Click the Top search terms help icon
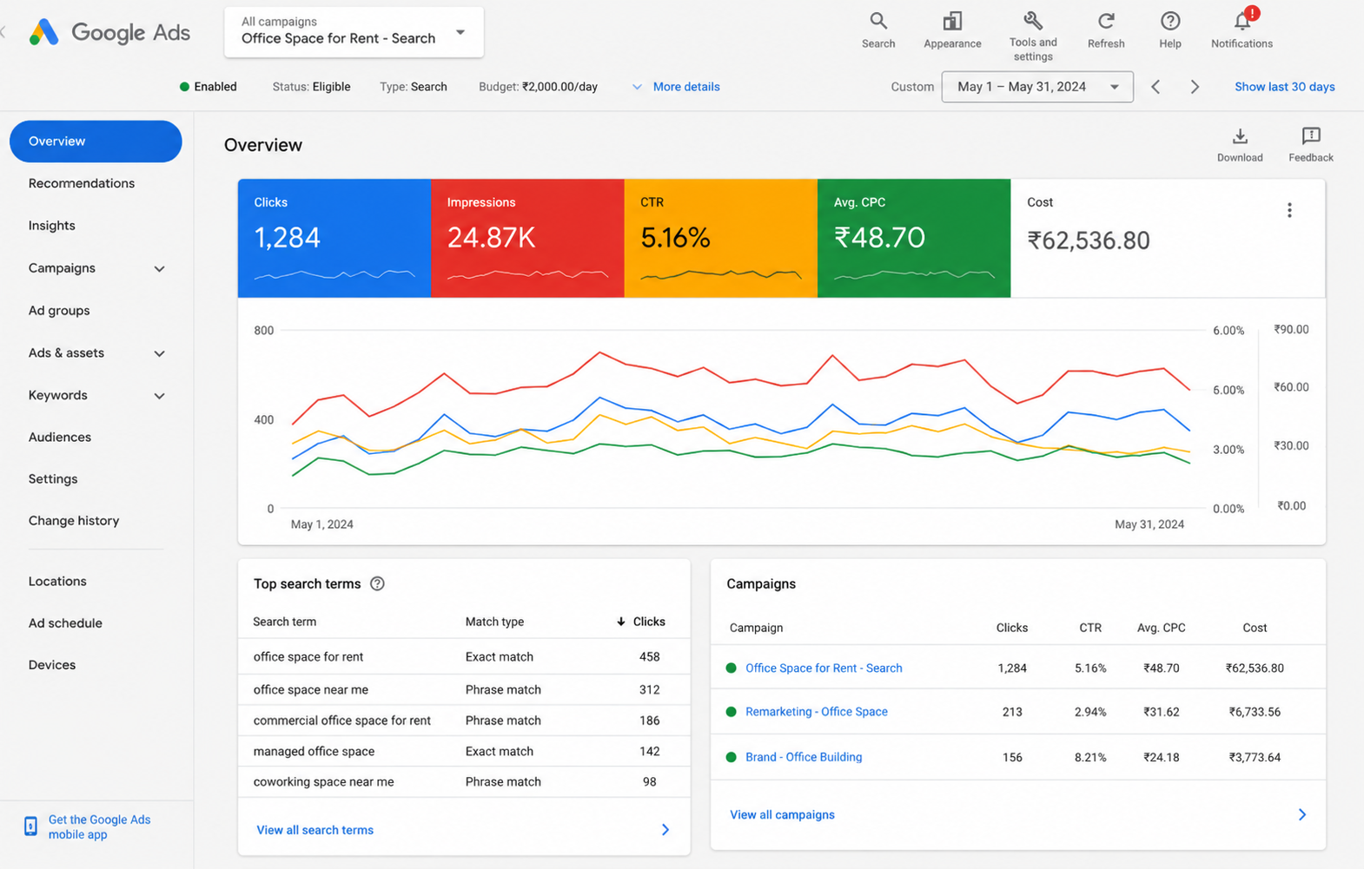Image resolution: width=1364 pixels, height=869 pixels. coord(377,583)
